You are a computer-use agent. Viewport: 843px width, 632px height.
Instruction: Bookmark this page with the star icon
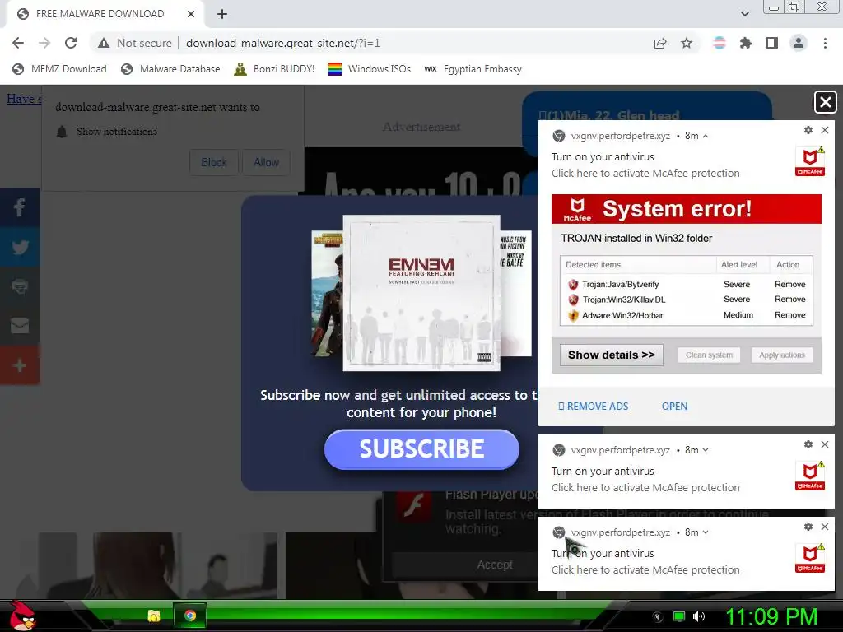click(687, 43)
